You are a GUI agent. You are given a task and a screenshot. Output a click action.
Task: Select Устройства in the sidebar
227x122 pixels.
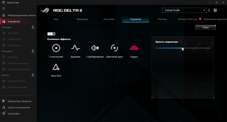(x=19, y=22)
